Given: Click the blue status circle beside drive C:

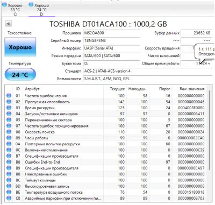Looking at the screenshot, I should [x=5, y=5].
